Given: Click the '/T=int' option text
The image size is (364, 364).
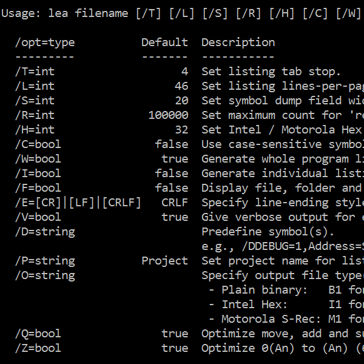Looking at the screenshot, I should point(35,72).
